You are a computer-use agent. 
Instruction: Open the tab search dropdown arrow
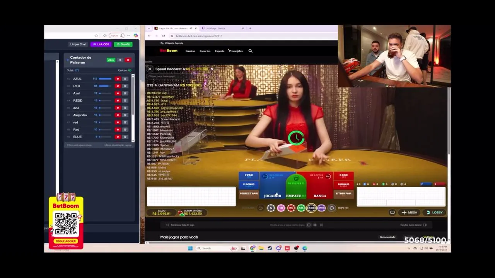point(149,28)
